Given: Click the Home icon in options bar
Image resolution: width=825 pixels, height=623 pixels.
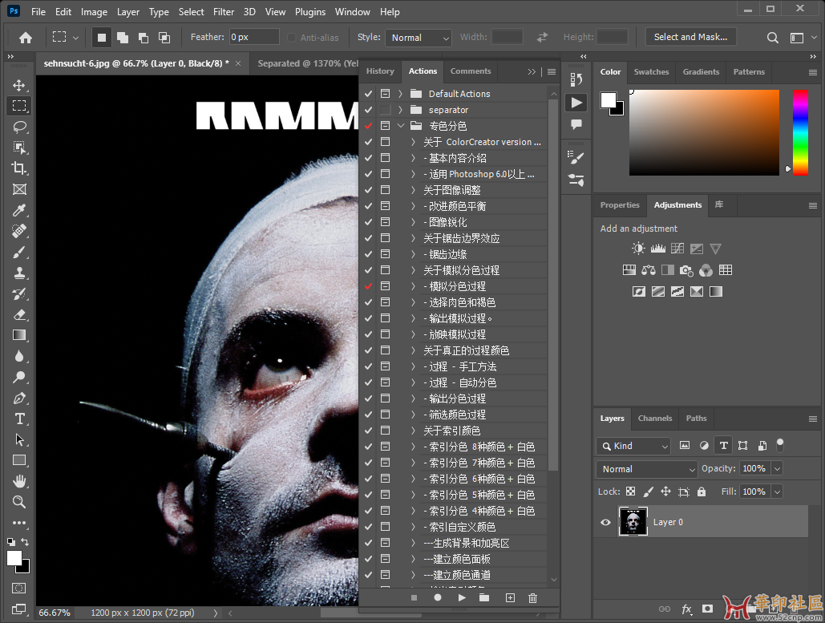Looking at the screenshot, I should (x=26, y=38).
